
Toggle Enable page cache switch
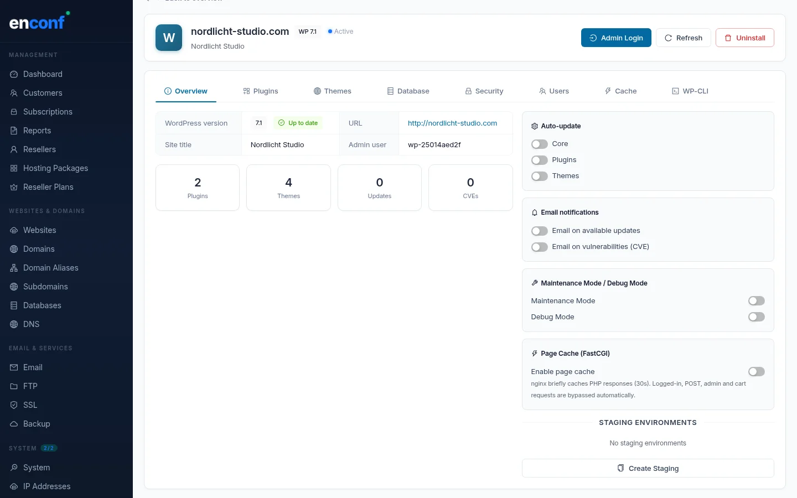pyautogui.click(x=757, y=372)
